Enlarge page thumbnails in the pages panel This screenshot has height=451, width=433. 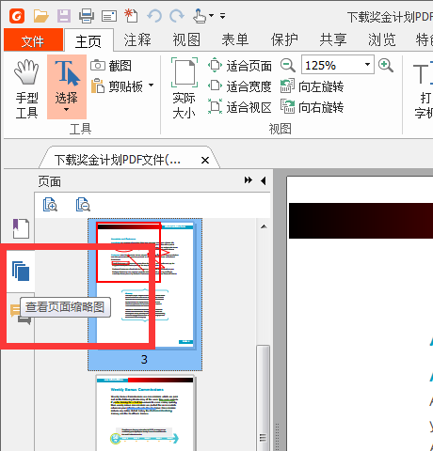click(50, 205)
